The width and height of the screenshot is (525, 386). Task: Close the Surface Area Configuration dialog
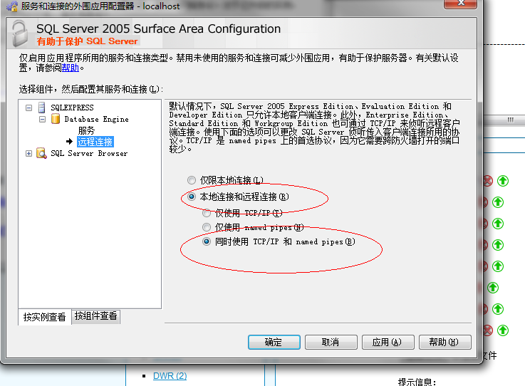(x=460, y=4)
